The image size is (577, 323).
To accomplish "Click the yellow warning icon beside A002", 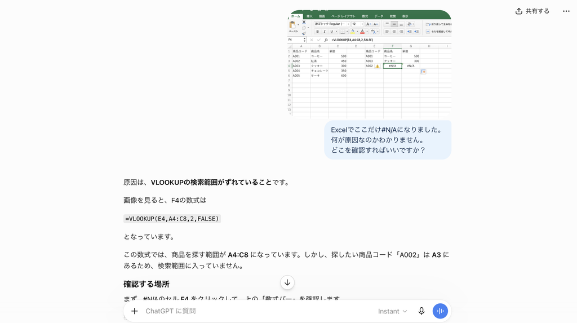I will point(377,67).
